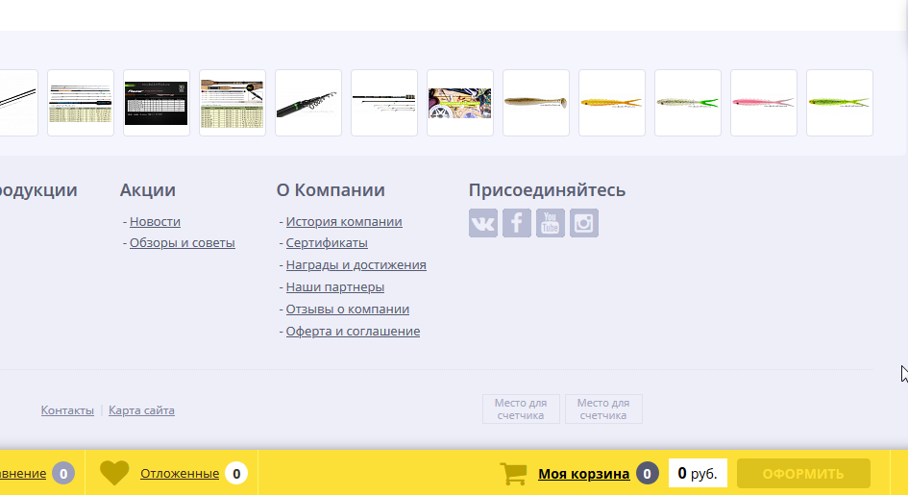
Task: Click the shopping cart icon
Action: (514, 473)
